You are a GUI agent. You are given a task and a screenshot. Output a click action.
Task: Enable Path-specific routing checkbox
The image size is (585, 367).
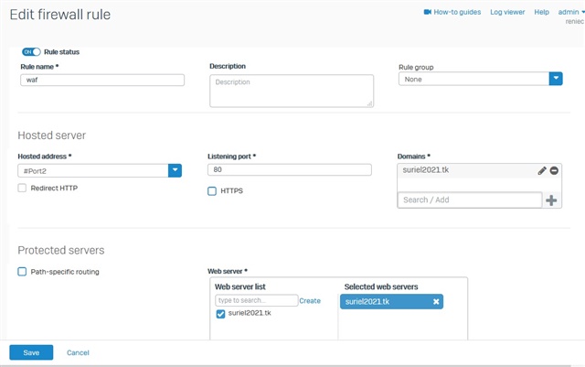[22, 272]
